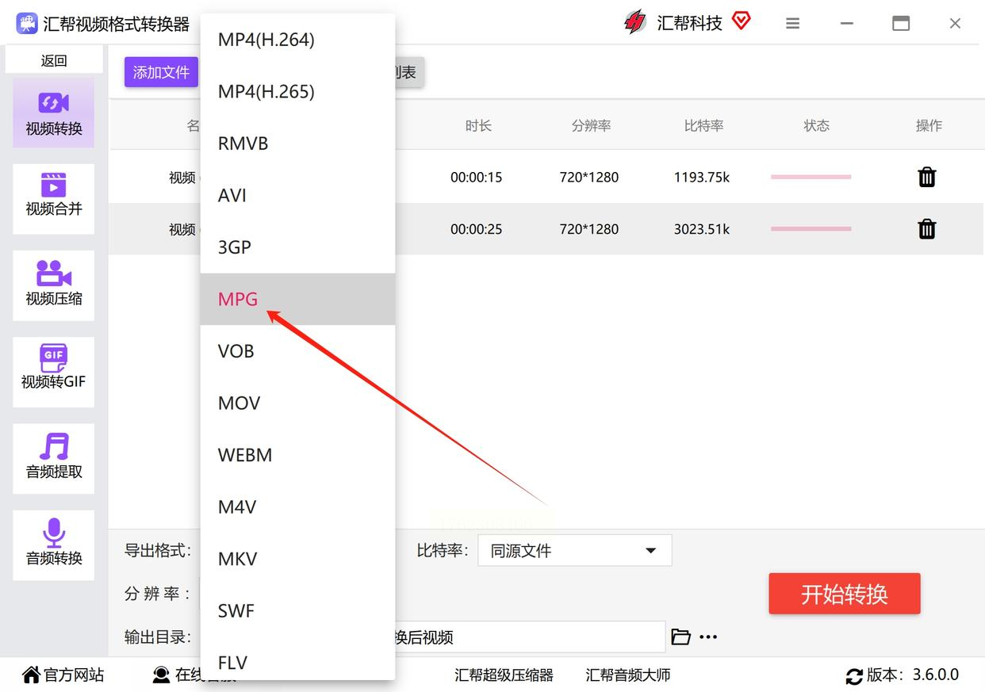Screen dimensions: 985x692
Task: Open the 视频压缩 video compress module
Action: point(53,285)
